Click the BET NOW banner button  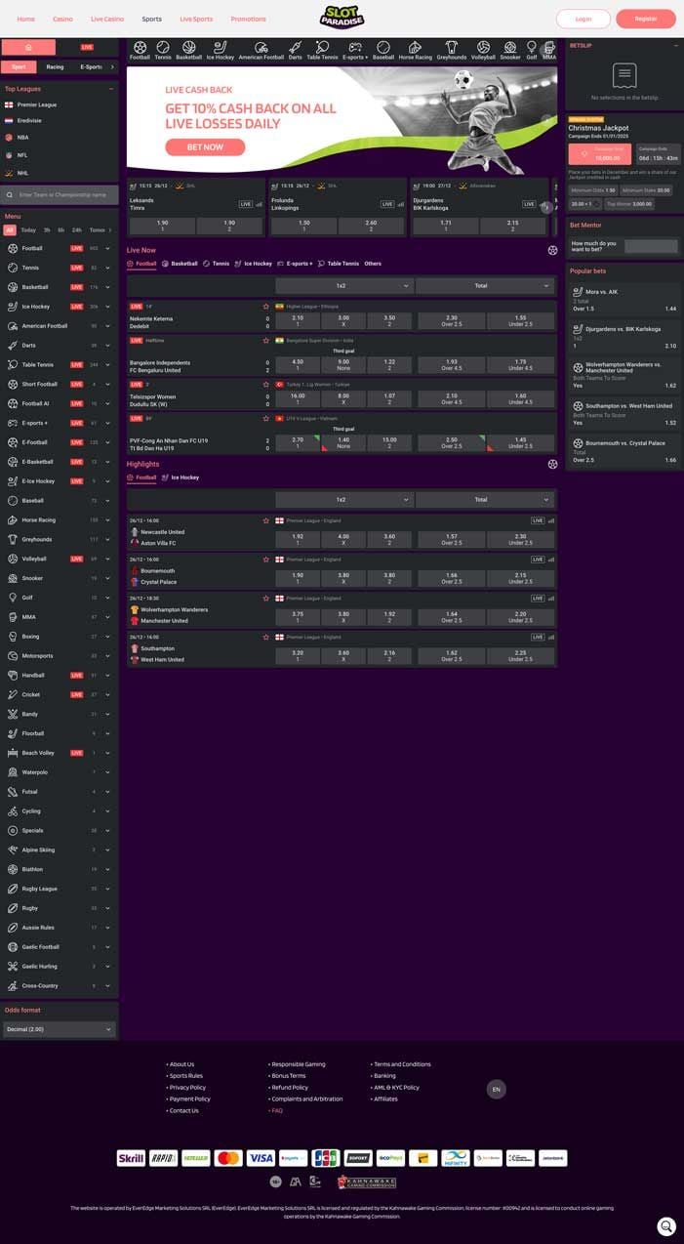[x=205, y=147]
